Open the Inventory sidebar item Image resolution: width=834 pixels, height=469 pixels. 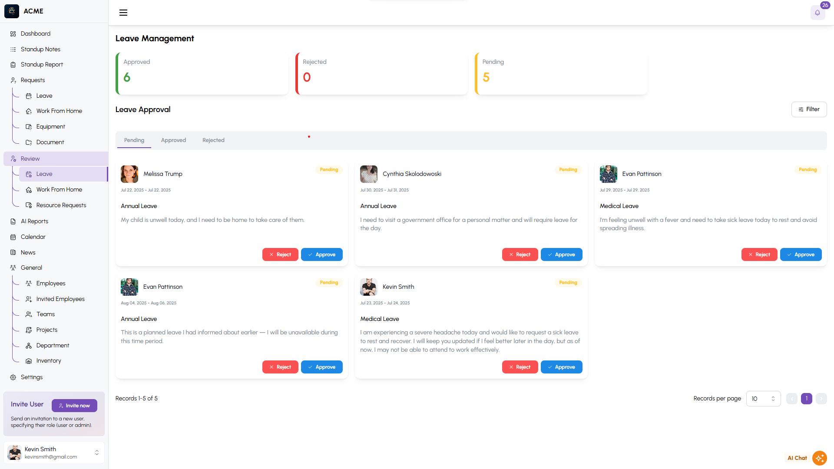click(x=48, y=361)
